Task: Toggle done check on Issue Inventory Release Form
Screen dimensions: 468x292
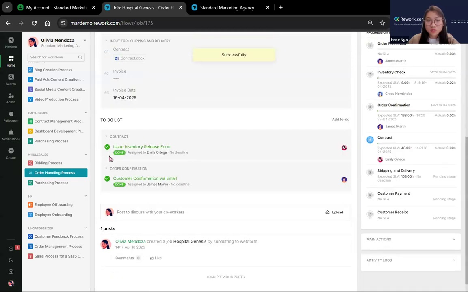Action: (x=107, y=147)
